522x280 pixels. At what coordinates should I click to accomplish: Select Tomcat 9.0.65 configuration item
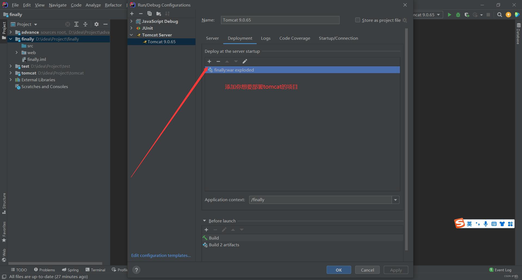(x=161, y=42)
